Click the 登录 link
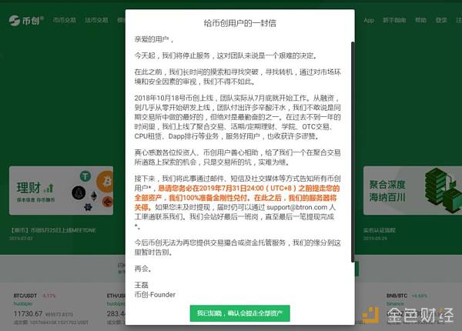462x331 pixels. click(x=441, y=20)
